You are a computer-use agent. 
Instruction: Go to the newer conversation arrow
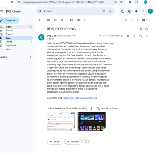coord(131,20)
